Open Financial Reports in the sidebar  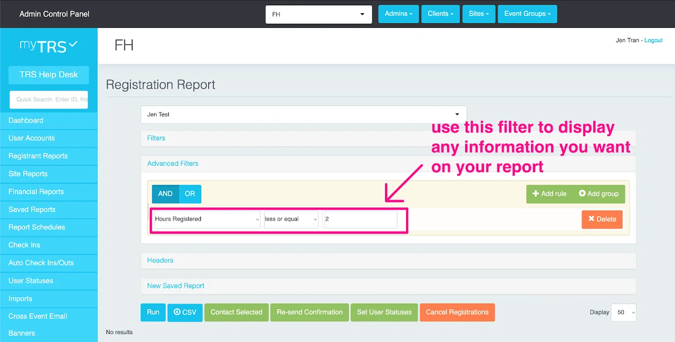(49, 192)
